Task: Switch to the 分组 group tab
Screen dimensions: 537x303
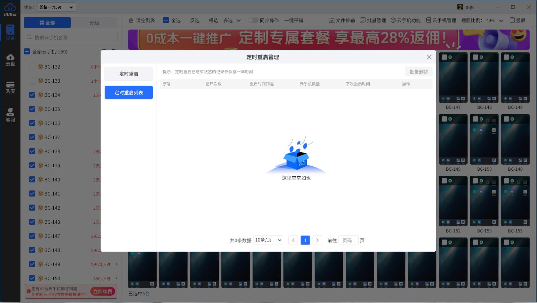Action: pyautogui.click(x=94, y=23)
